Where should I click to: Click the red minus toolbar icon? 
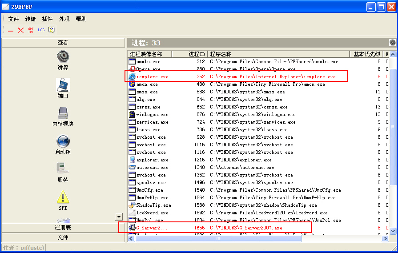(x=10, y=30)
